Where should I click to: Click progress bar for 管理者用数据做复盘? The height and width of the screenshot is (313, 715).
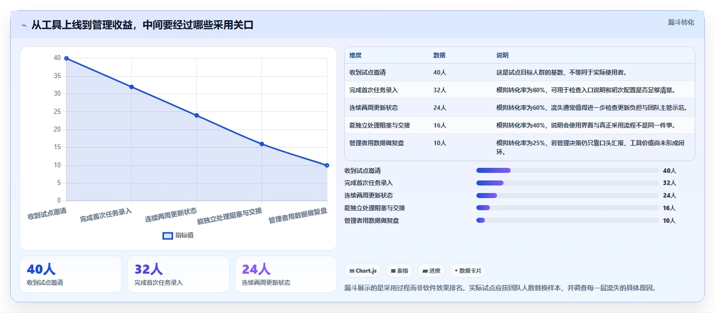click(x=568, y=220)
